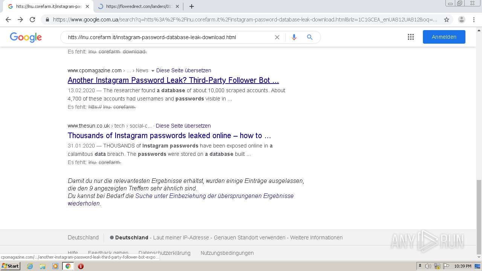
Task: Open the red Opera-style taskbar icon
Action: (x=81, y=266)
